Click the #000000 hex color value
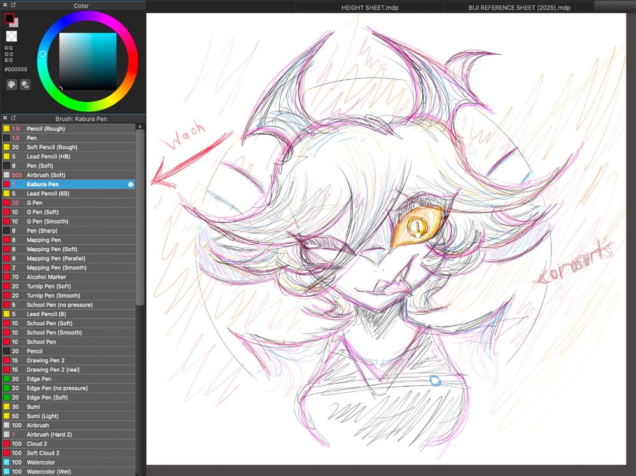Screen dimensions: 636x476 pos(16,69)
